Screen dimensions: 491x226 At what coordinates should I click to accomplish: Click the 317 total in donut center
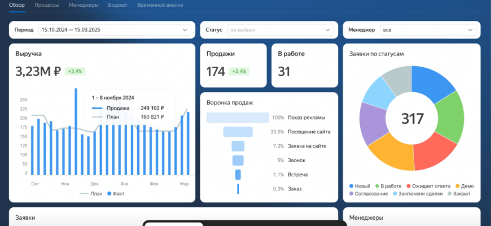click(x=412, y=119)
